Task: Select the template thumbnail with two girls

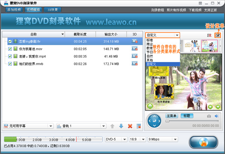Action: click(192, 46)
